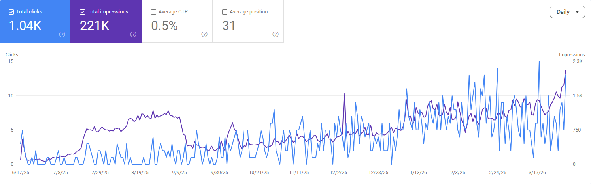Screen dimensions: 591x184
Task: Enable the Average CTR checkbox
Action: [x=153, y=12]
